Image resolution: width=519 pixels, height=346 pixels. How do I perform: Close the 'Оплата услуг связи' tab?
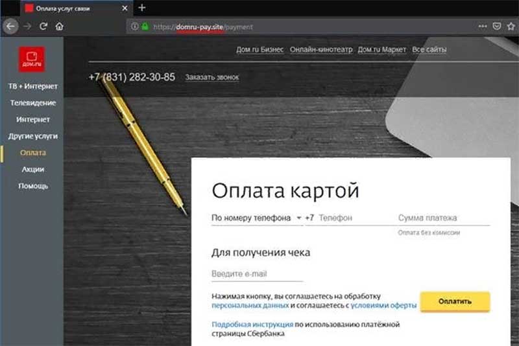(x=125, y=8)
